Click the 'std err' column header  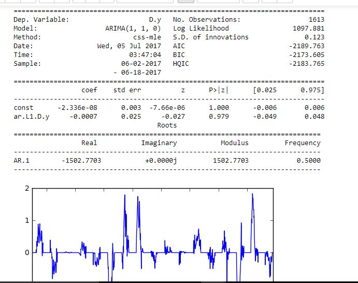[127, 90]
